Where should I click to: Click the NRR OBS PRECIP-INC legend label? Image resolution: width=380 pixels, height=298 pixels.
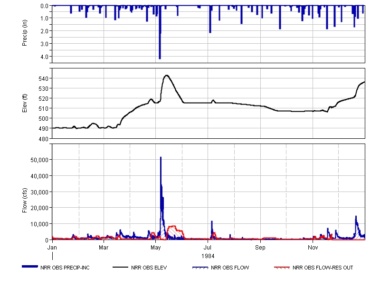click(x=65, y=268)
